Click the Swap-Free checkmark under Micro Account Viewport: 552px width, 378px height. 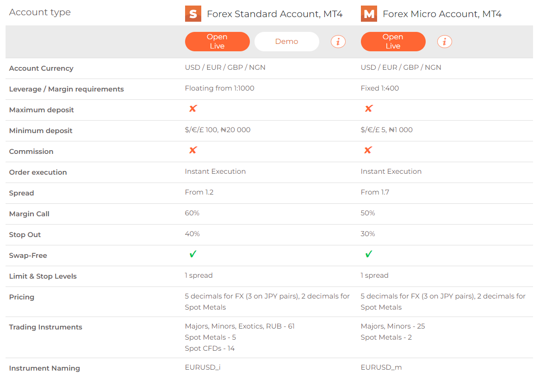369,254
